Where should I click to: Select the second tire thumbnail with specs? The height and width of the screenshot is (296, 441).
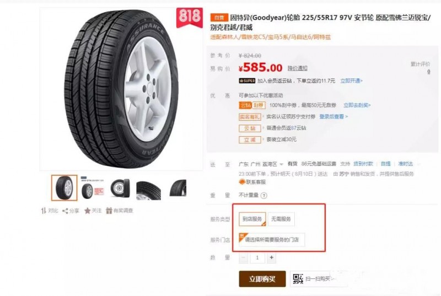(92, 188)
